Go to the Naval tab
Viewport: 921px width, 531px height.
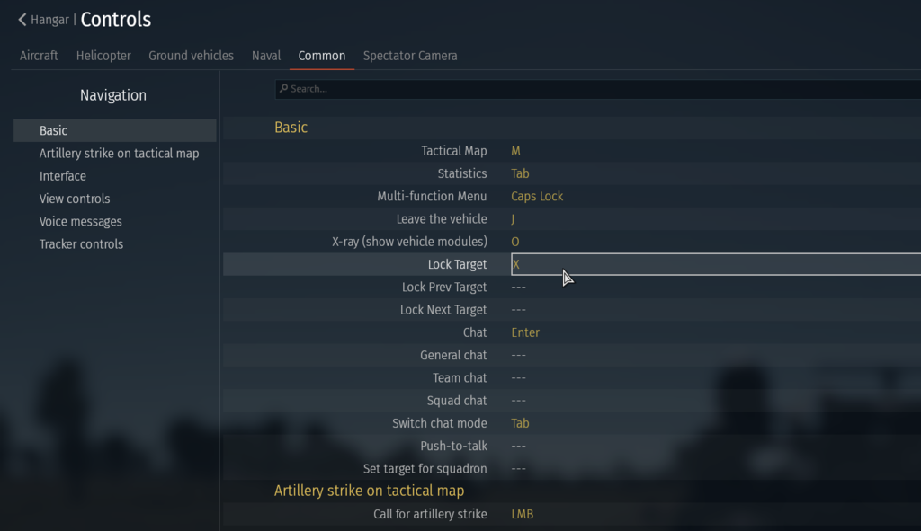266,56
